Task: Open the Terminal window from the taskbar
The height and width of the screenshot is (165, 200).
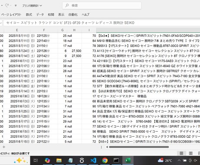Action: (x=116, y=160)
